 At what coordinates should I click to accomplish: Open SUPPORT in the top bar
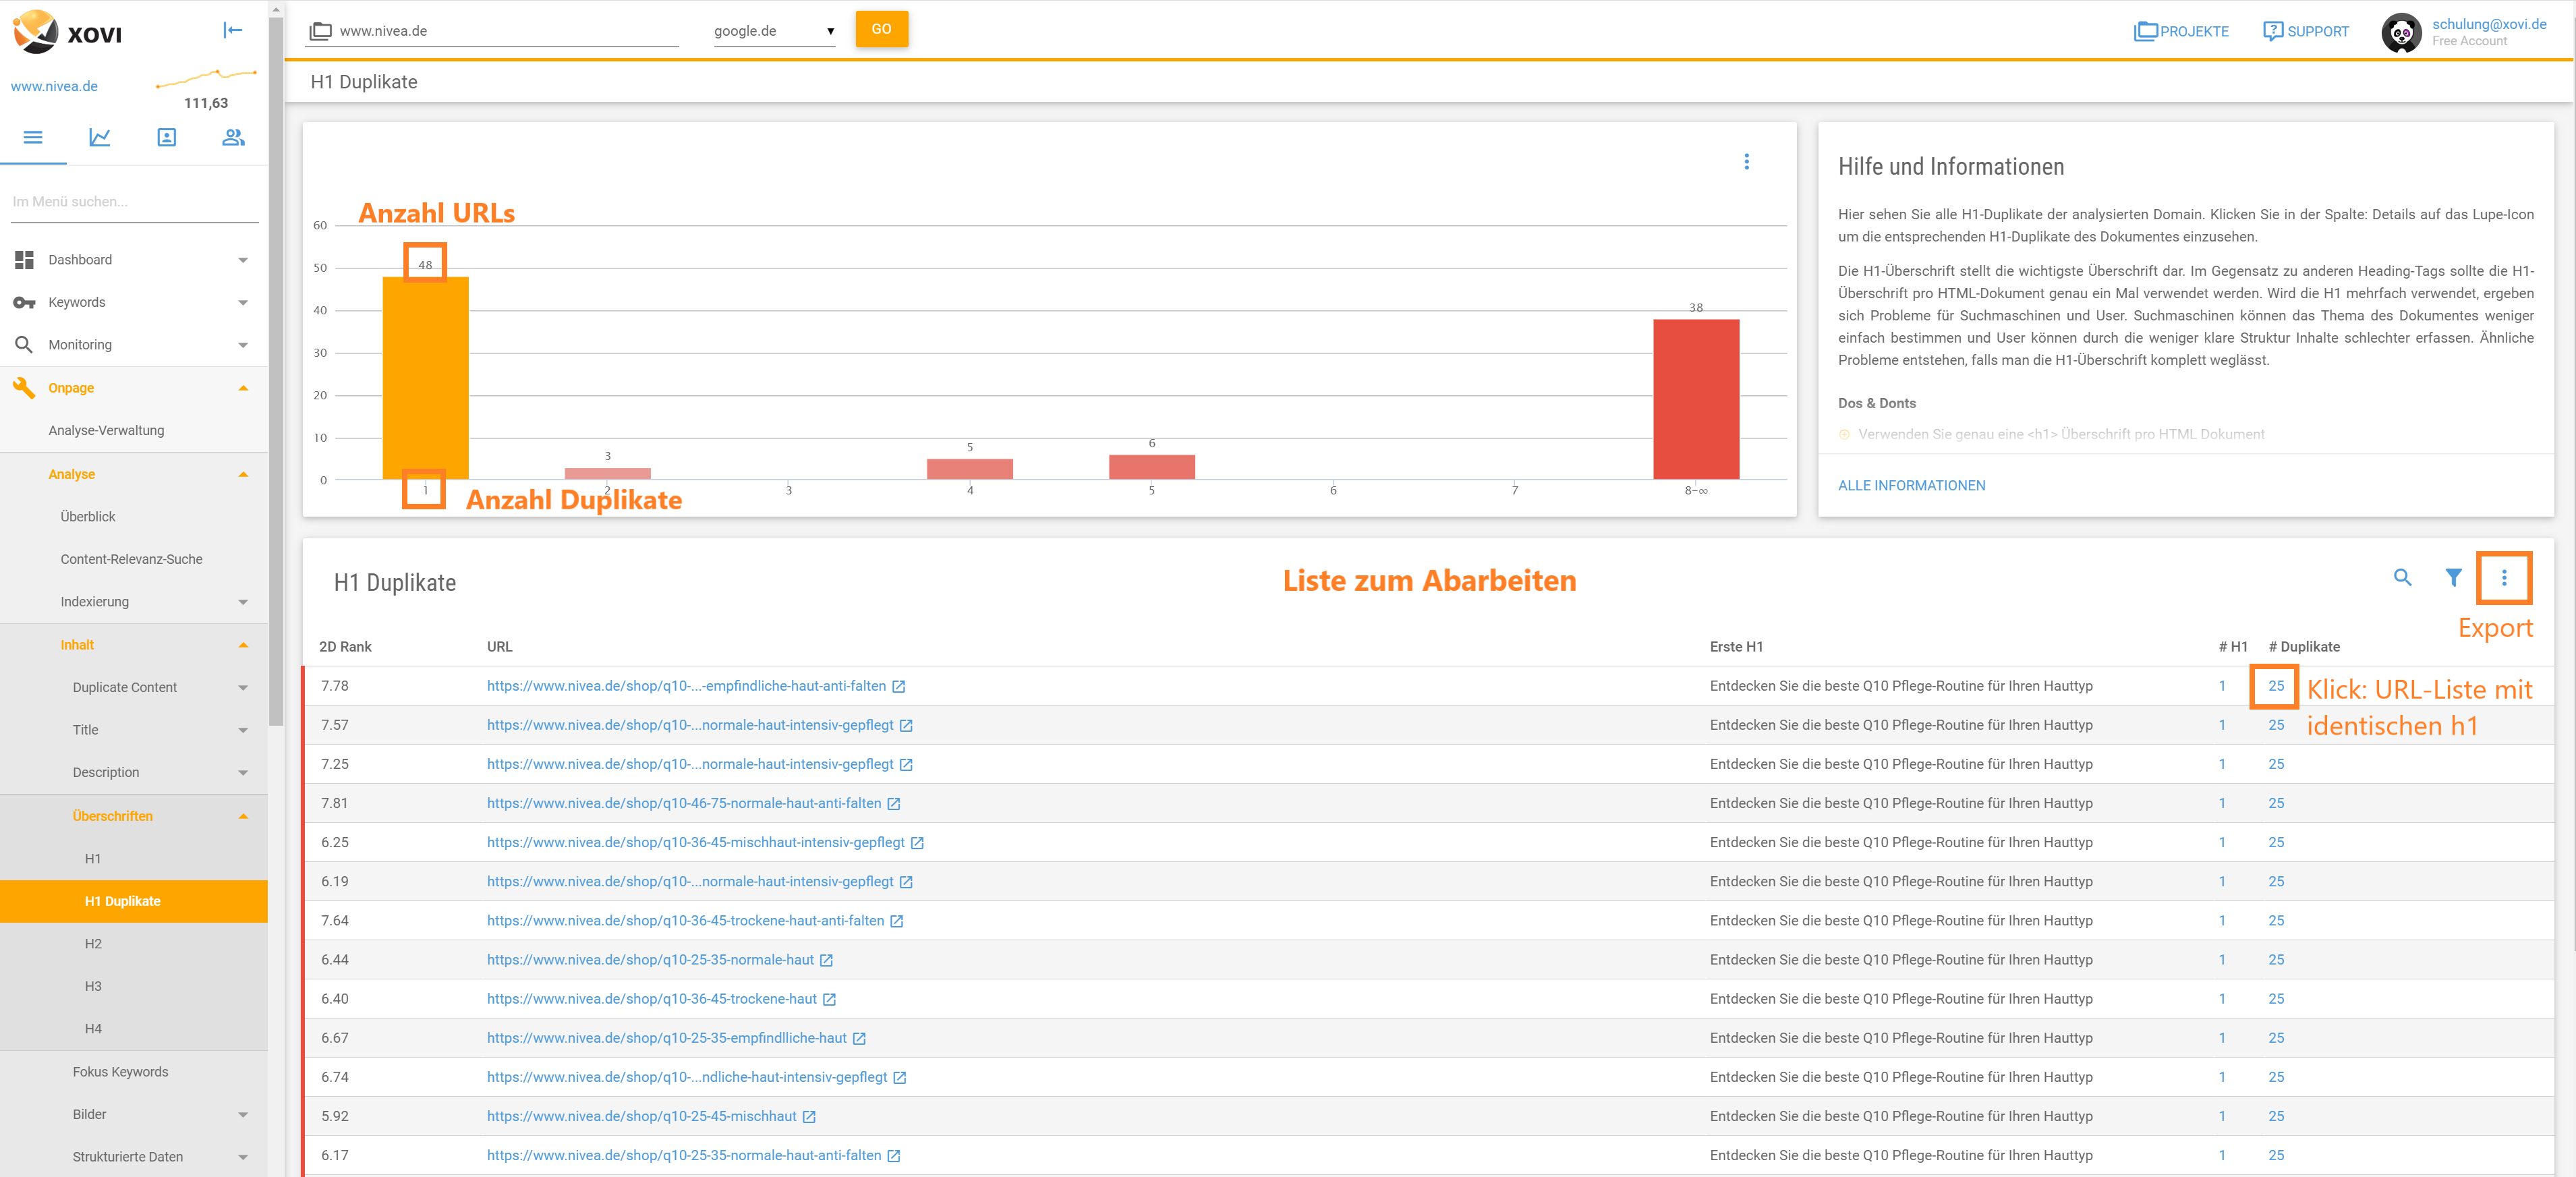pyautogui.click(x=2306, y=31)
